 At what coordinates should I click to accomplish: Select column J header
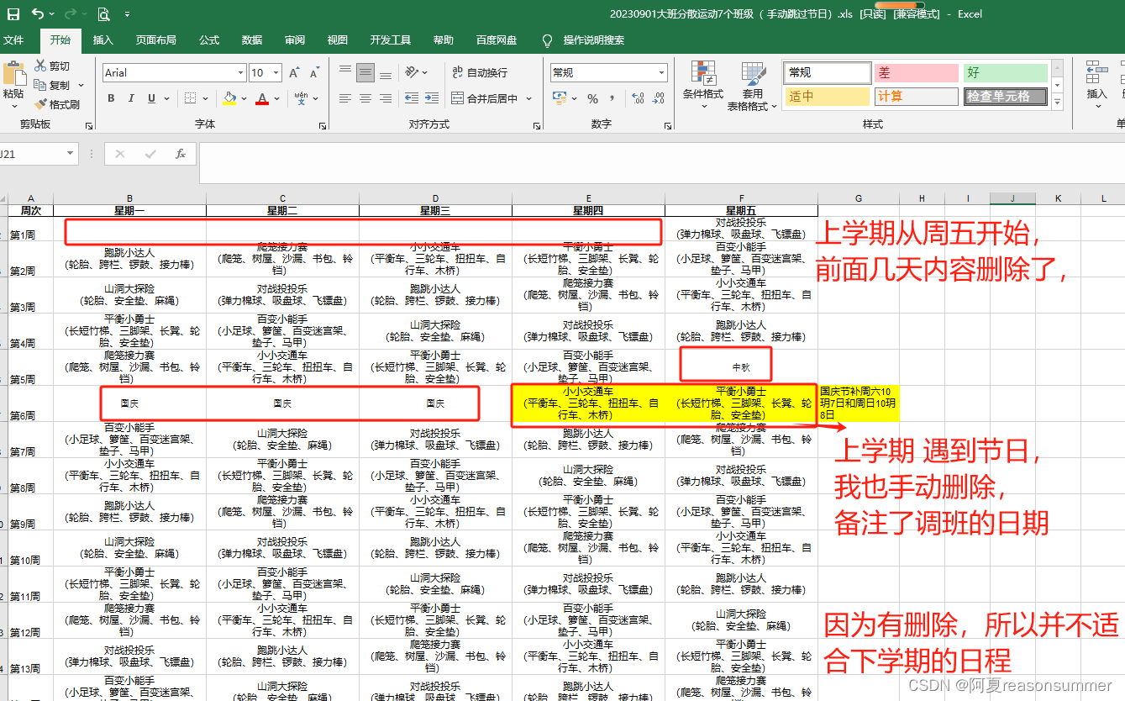point(1012,198)
